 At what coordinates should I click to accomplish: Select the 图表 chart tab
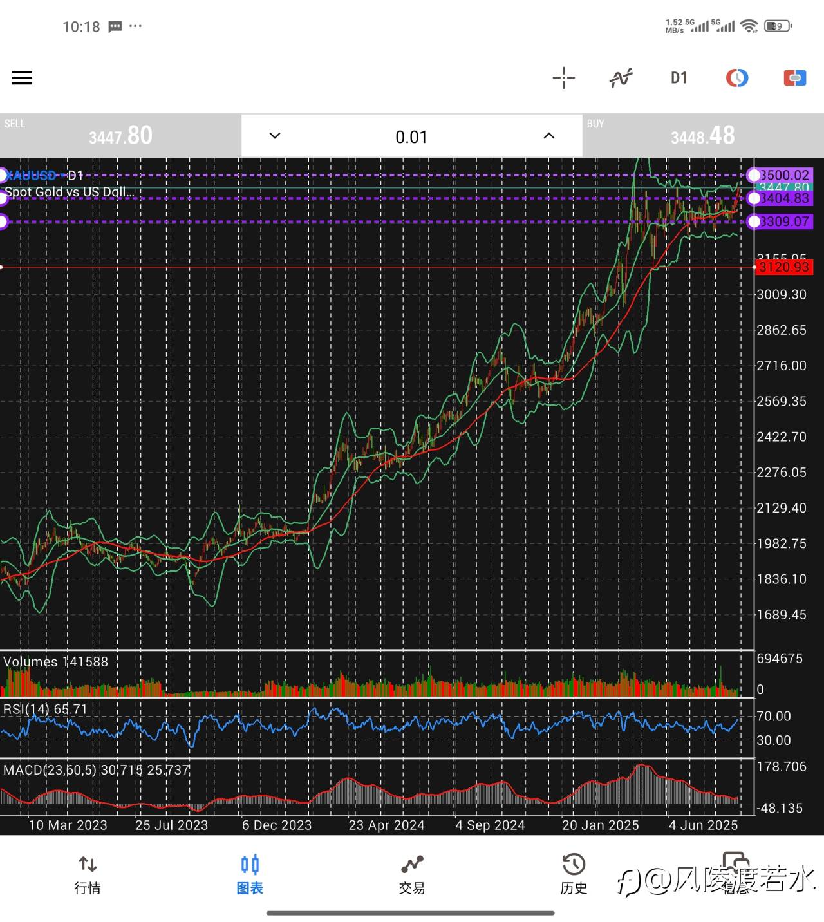pyautogui.click(x=250, y=874)
